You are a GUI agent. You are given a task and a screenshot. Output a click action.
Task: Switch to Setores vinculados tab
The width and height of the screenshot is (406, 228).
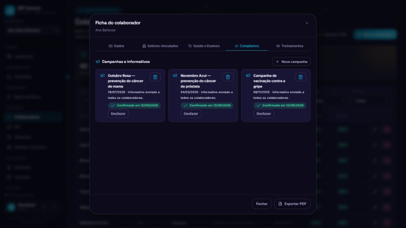160,46
